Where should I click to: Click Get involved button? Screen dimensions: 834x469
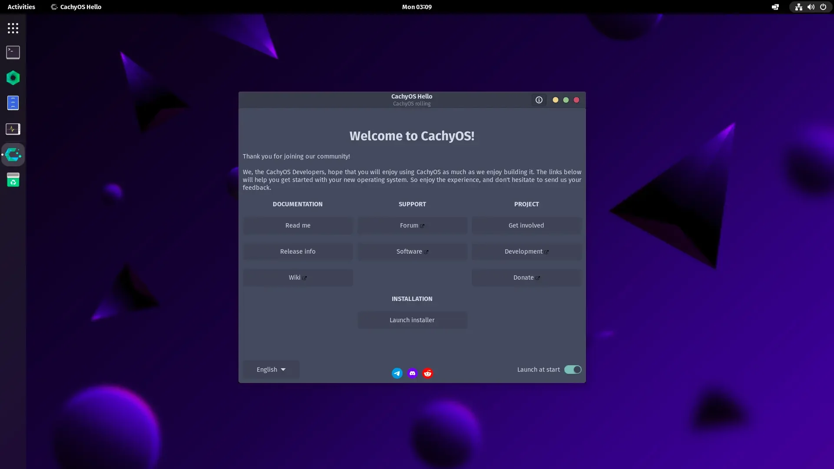point(526,225)
